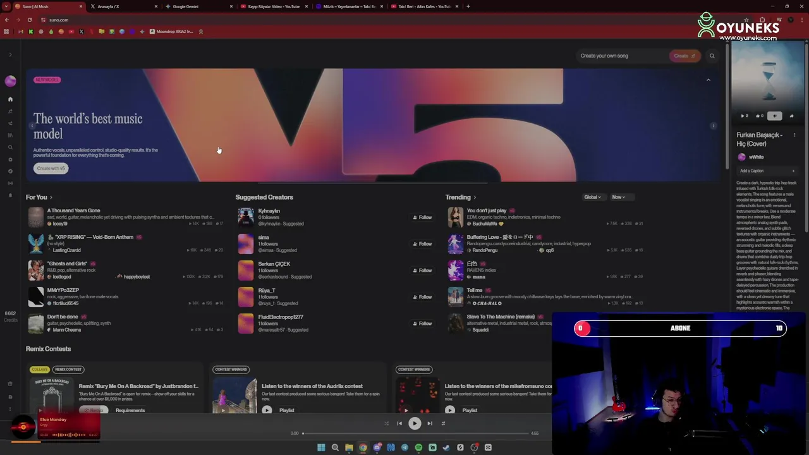Image resolution: width=809 pixels, height=455 pixels.
Task: Switch to Takıl Beri – Altın Kafes tab
Action: pos(424,6)
